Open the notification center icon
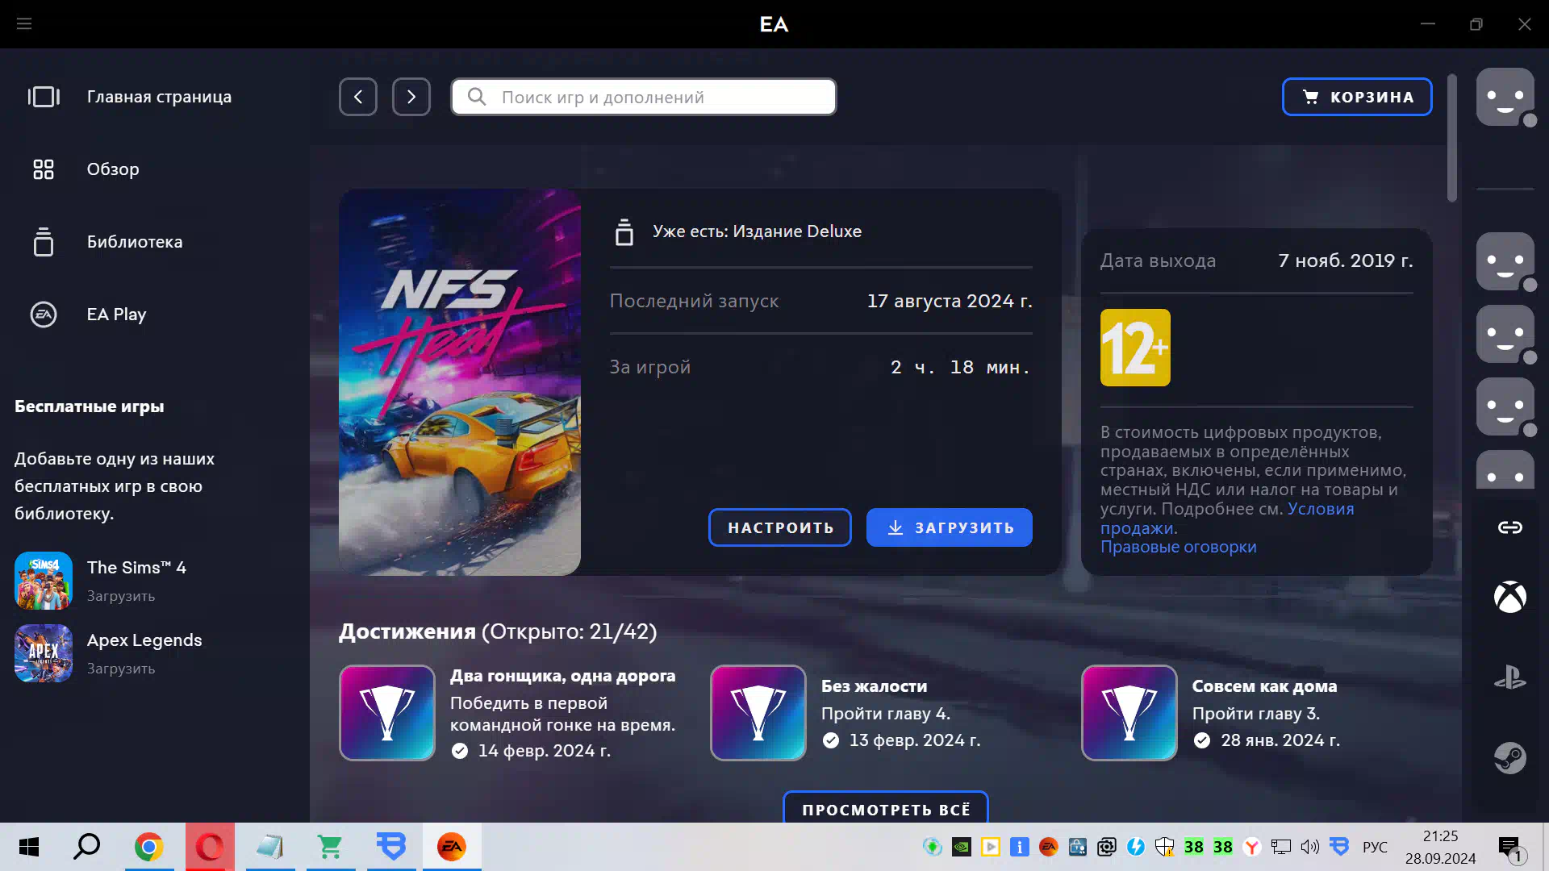The image size is (1549, 871). [1510, 848]
